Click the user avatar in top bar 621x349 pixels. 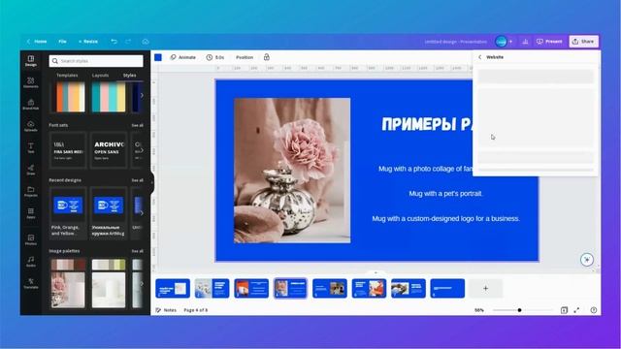(x=501, y=41)
